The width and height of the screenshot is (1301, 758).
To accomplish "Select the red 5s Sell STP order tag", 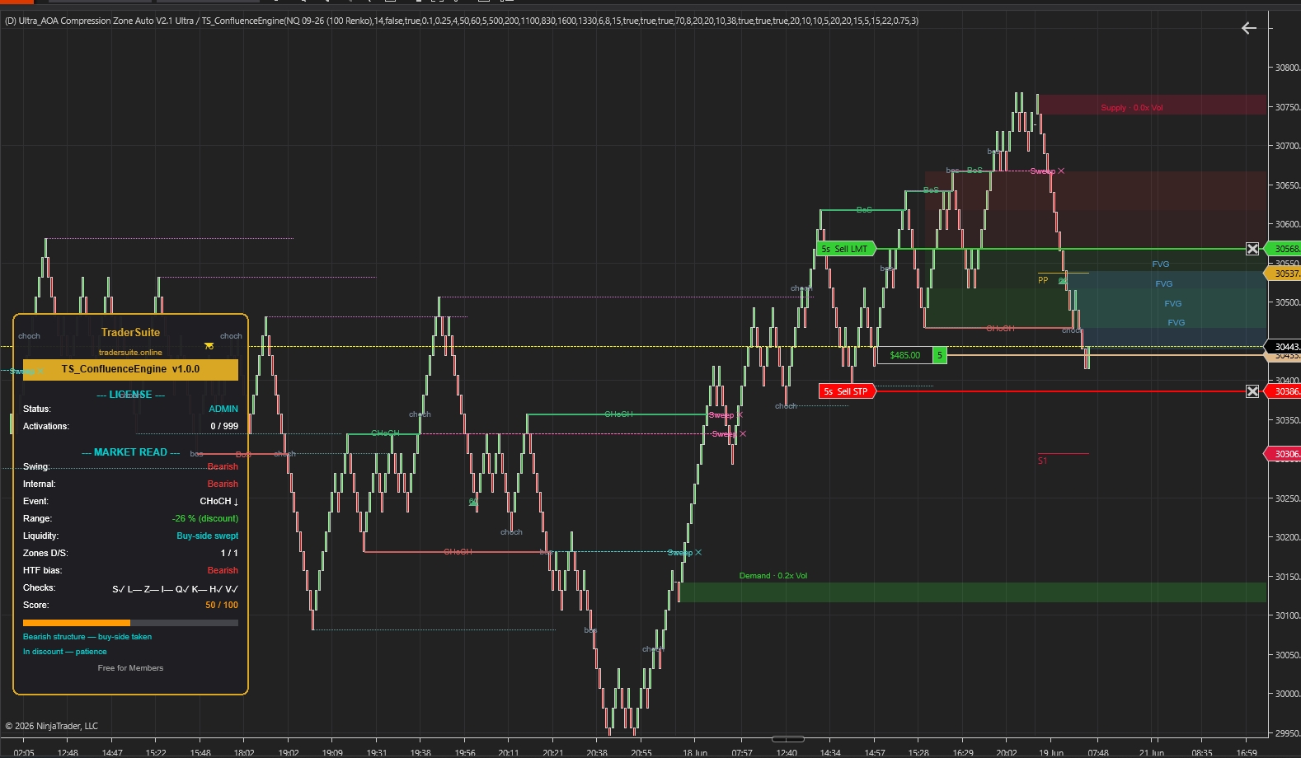I will click(847, 391).
